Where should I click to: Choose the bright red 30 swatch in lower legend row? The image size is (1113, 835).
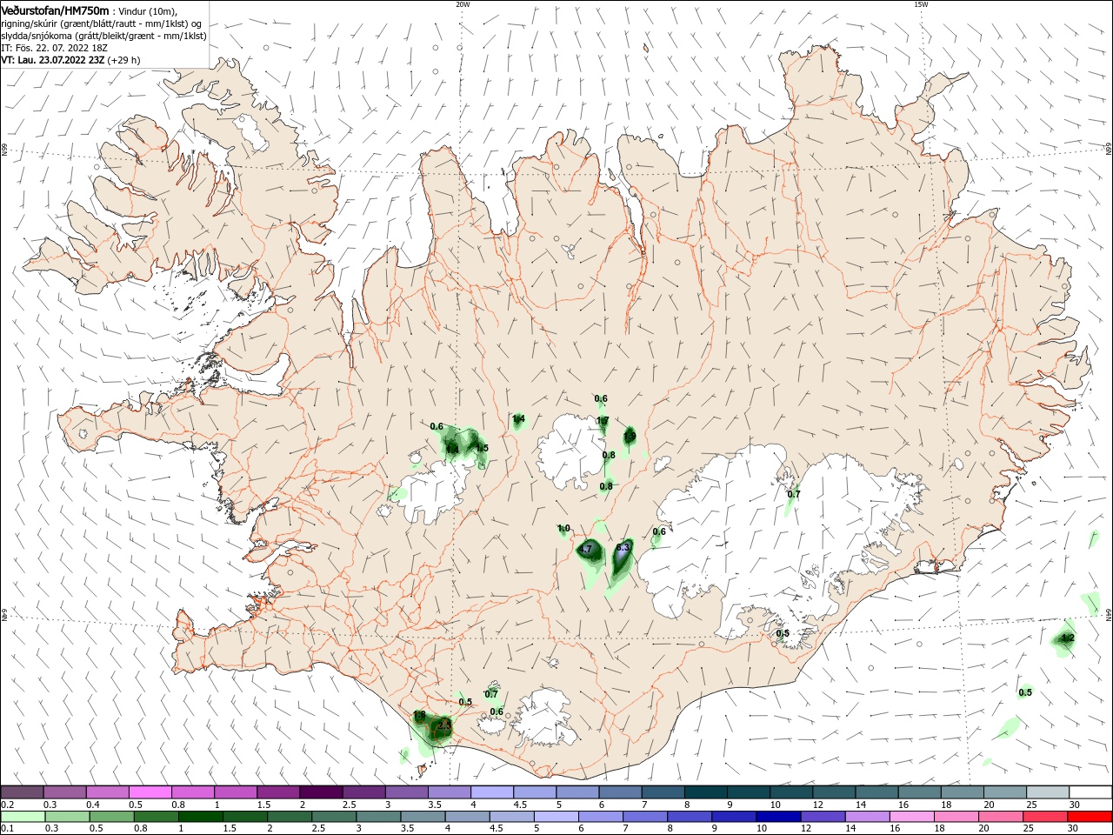tap(1091, 817)
